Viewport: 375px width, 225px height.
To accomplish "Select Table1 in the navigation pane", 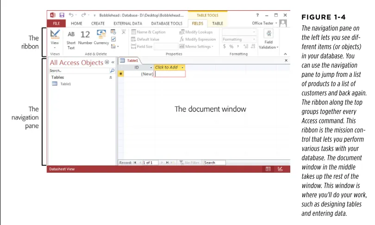I will [x=62, y=84].
